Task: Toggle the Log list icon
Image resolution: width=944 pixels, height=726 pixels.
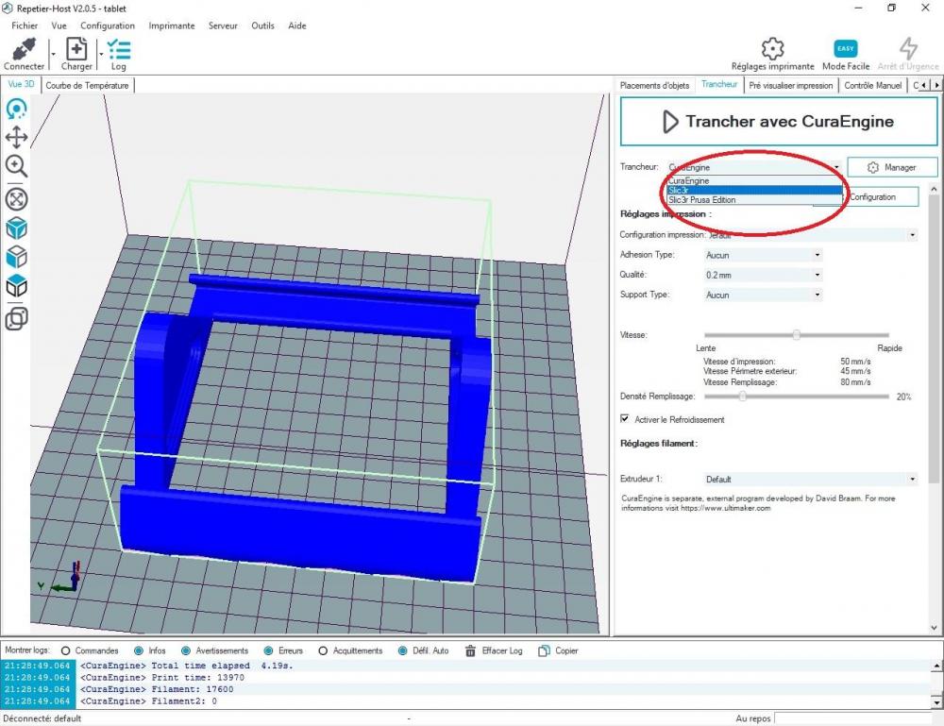Action: click(119, 50)
